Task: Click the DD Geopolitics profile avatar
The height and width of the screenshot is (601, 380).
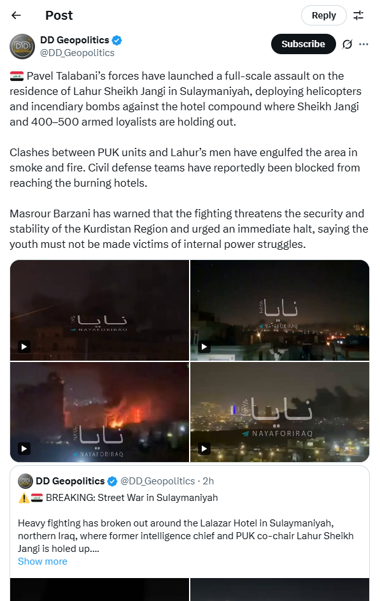Action: tap(22, 47)
